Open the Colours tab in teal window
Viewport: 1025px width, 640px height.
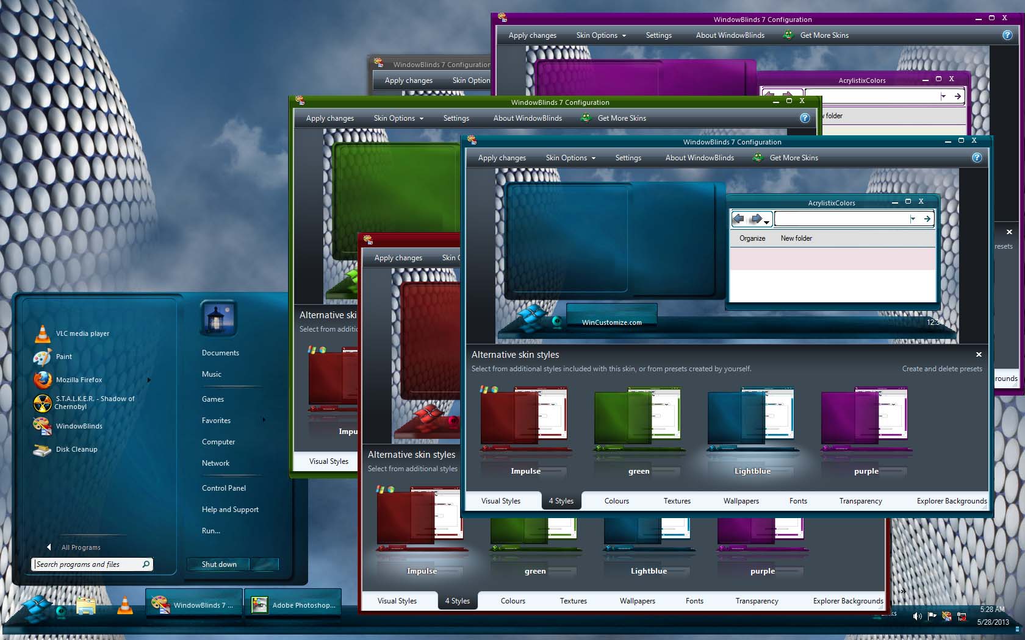pyautogui.click(x=617, y=501)
